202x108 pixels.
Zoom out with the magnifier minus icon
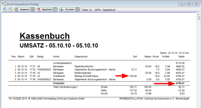11,10
